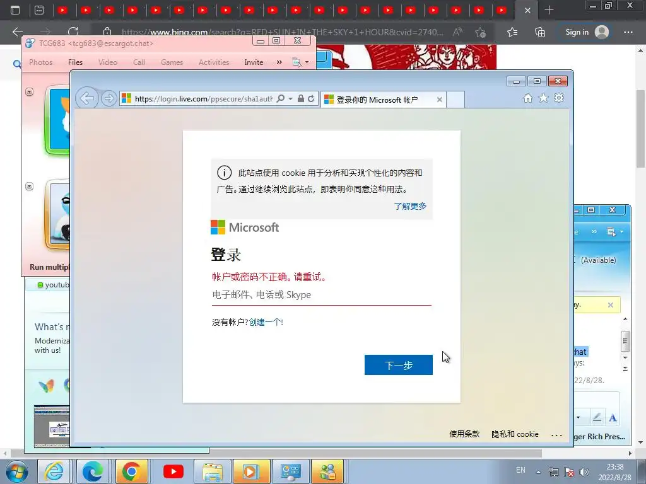The width and height of the screenshot is (646, 484).
Task: Open Action Center flag in system tray
Action: tap(569, 471)
